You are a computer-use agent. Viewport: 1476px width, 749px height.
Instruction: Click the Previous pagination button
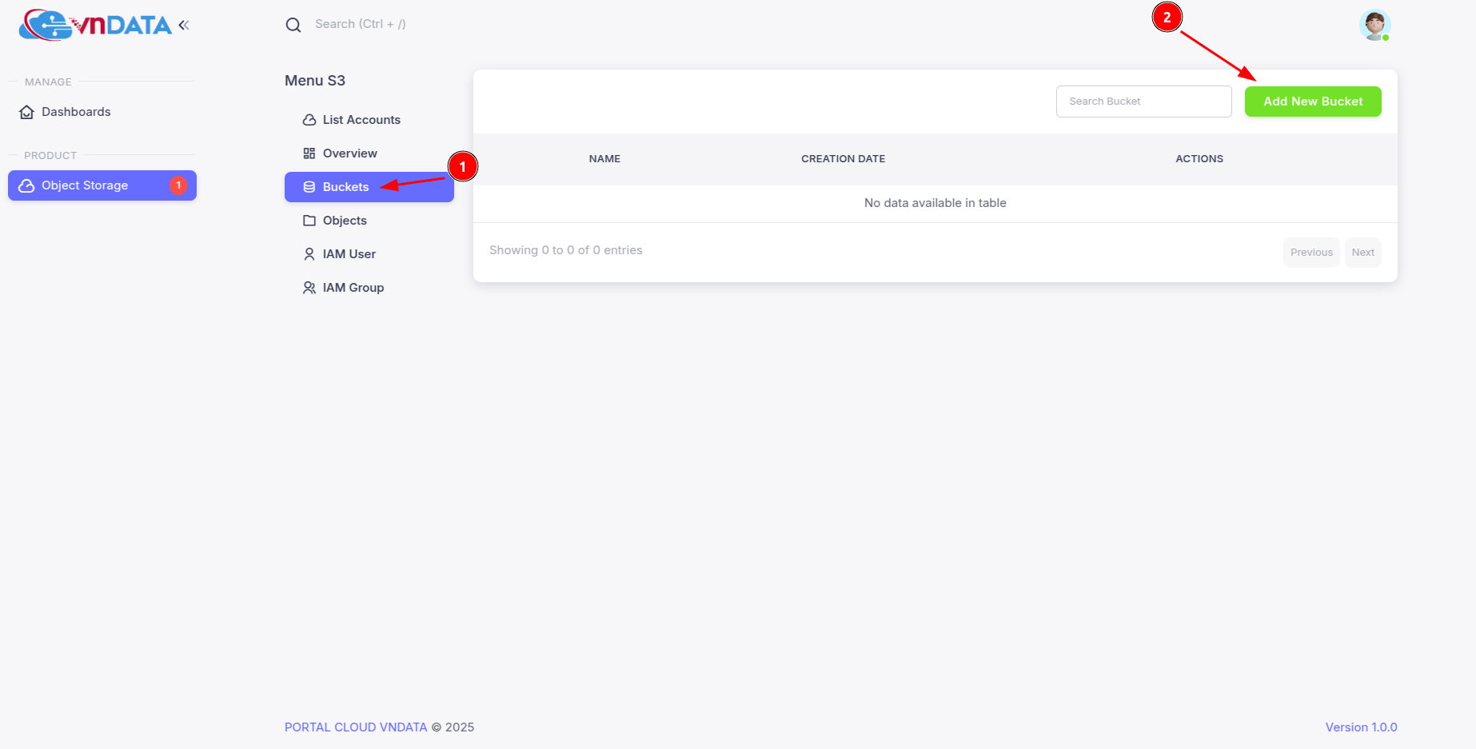click(x=1310, y=253)
